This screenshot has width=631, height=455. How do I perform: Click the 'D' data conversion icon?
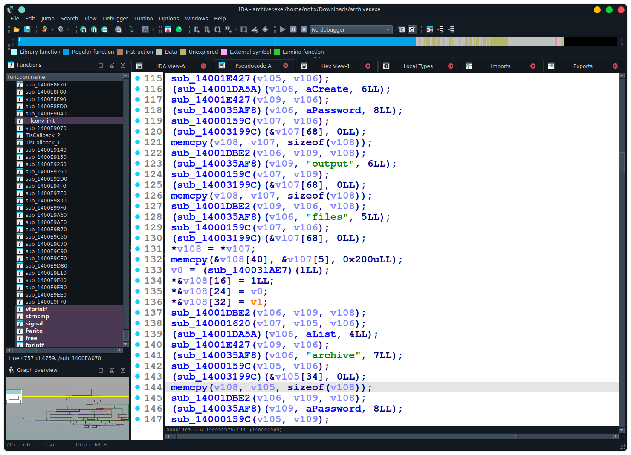point(207,29)
